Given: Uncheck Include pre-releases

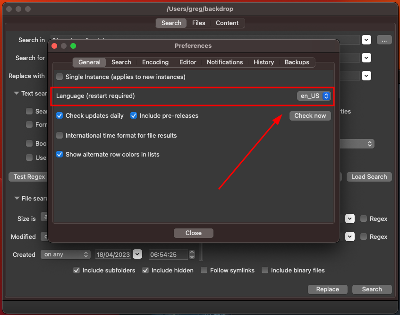Looking at the screenshot, I should (134, 115).
